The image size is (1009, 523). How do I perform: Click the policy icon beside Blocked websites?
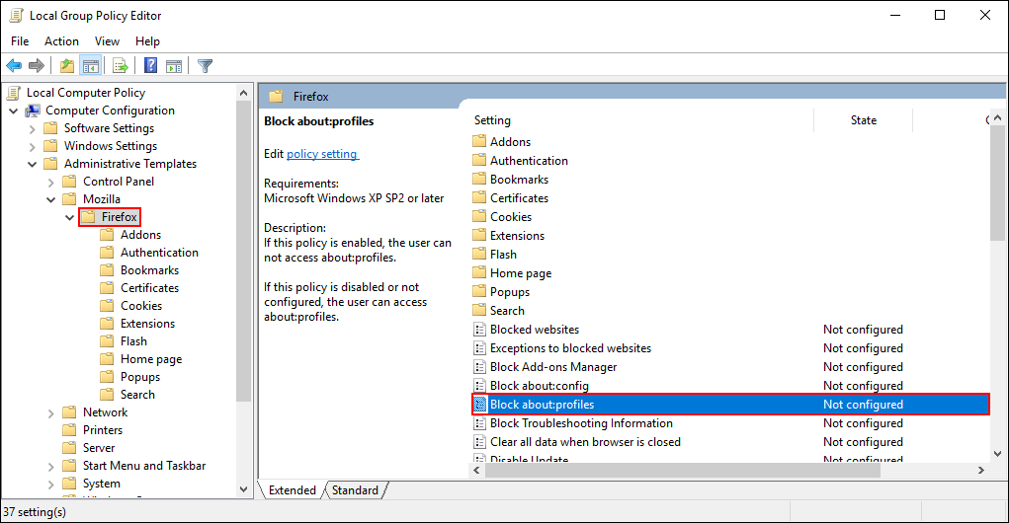pos(479,330)
